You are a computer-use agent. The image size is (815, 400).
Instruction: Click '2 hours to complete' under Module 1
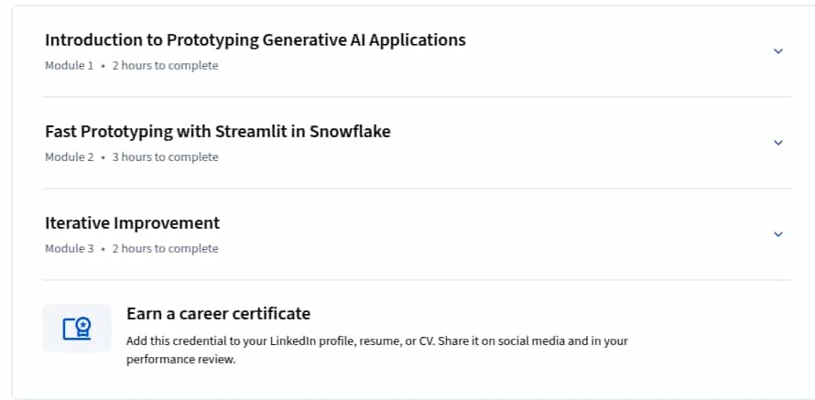tap(165, 66)
